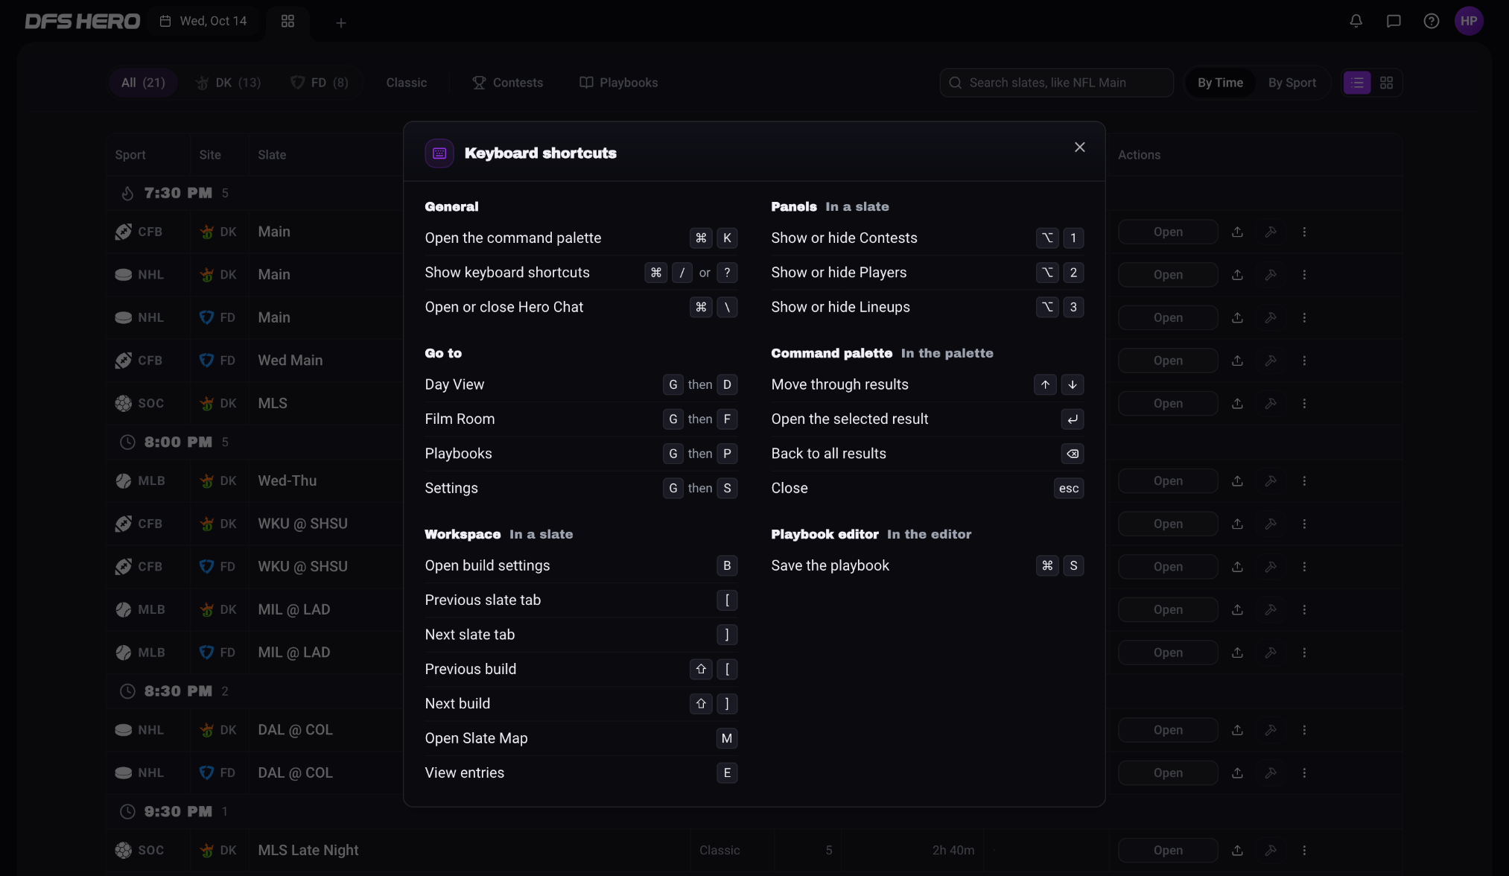
Task: Click upload icon on Wed Main row
Action: [1237, 361]
